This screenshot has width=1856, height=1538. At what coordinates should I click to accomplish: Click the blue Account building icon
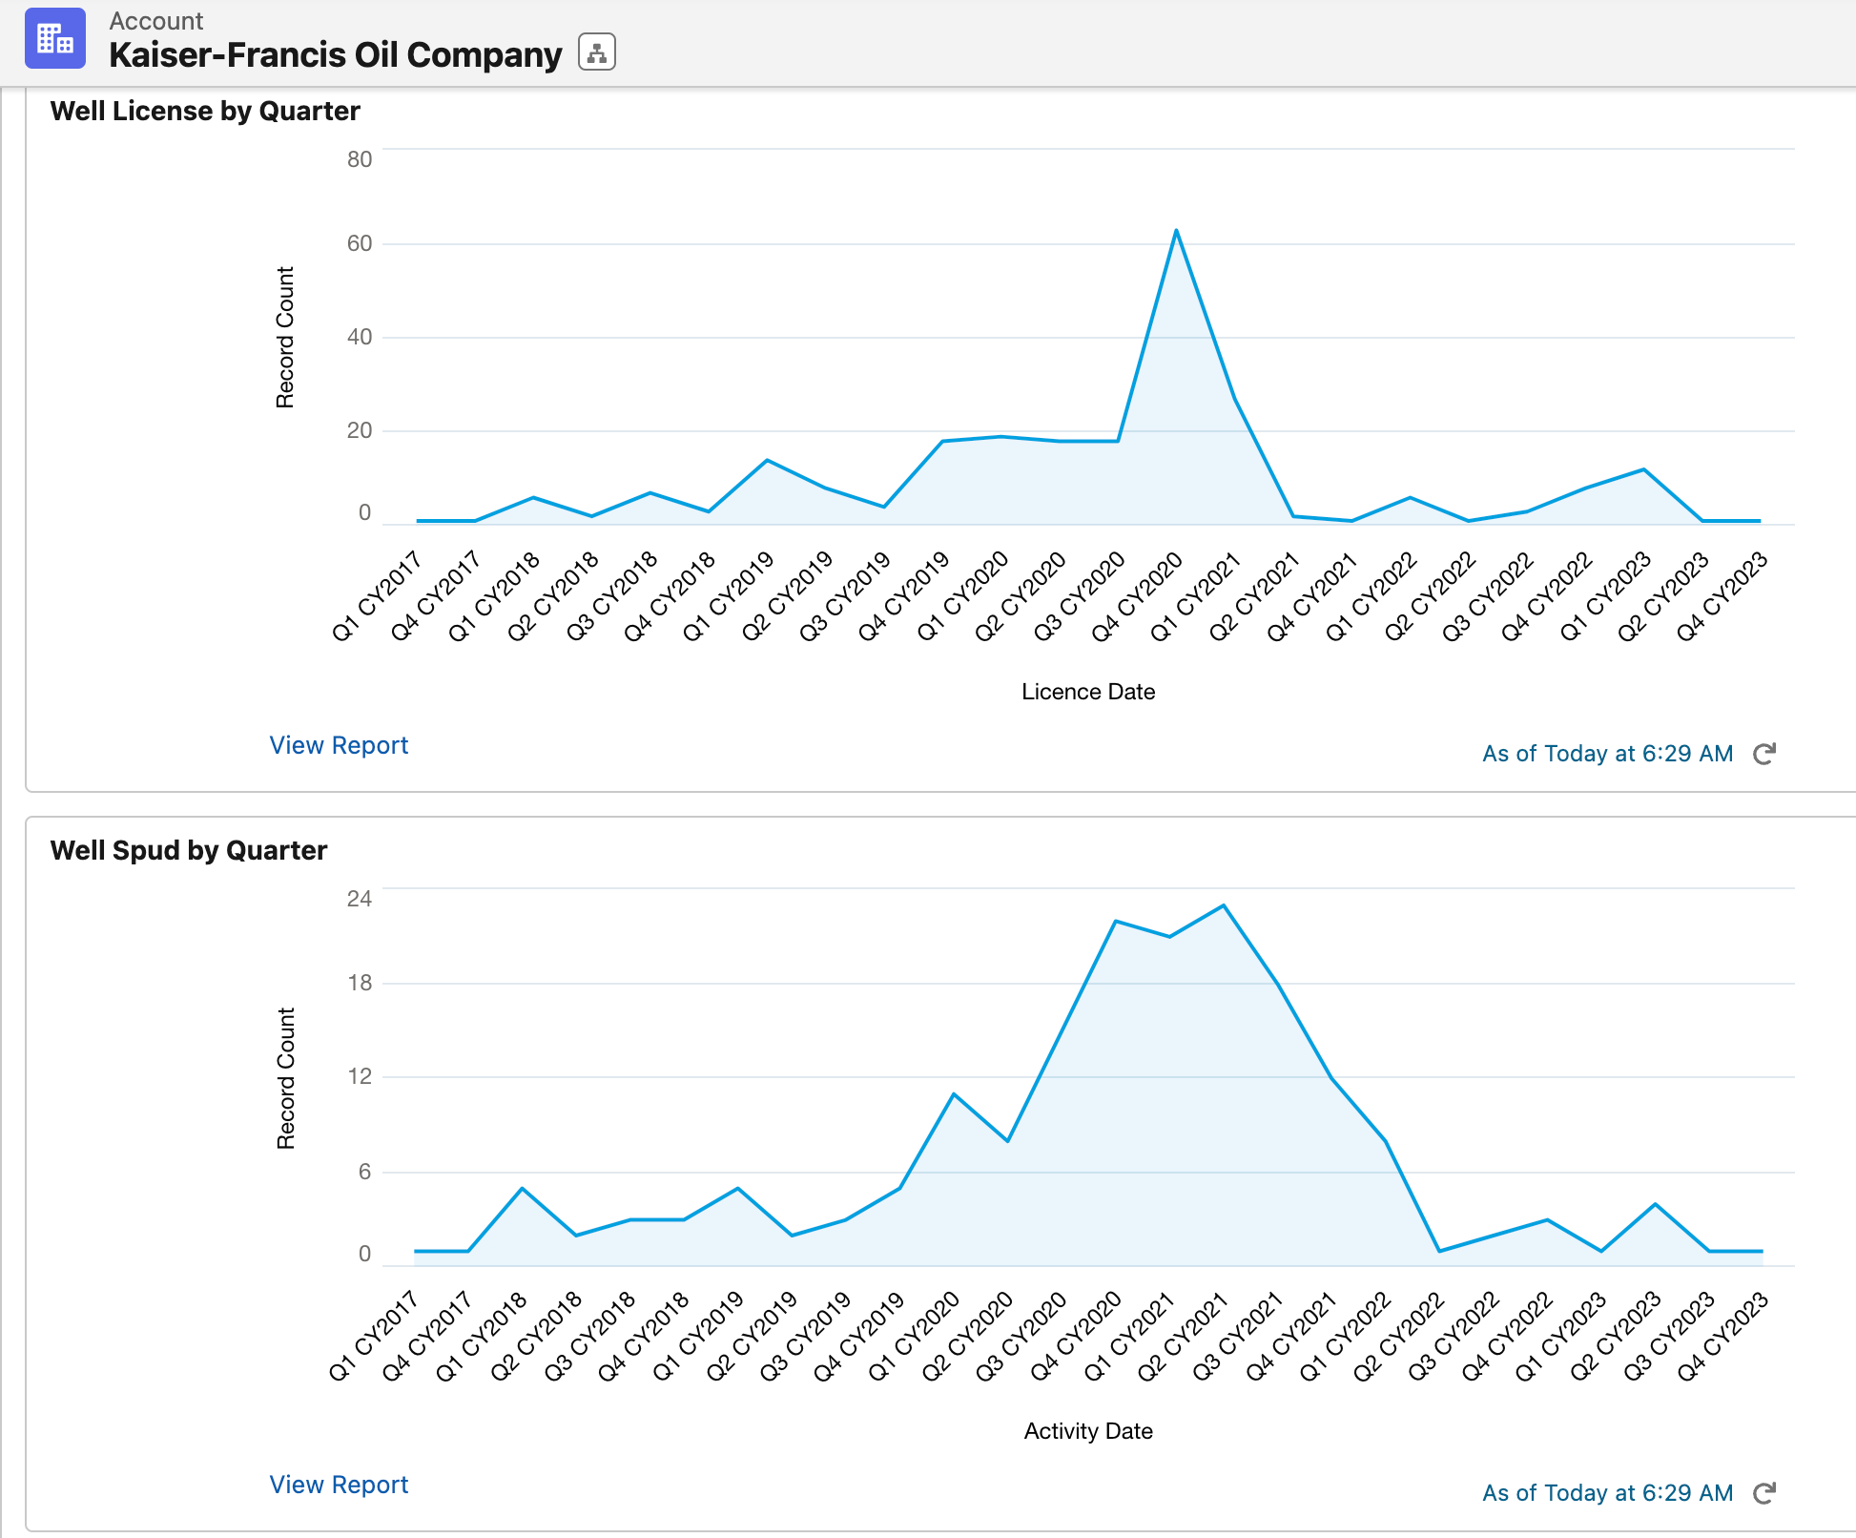[55, 39]
